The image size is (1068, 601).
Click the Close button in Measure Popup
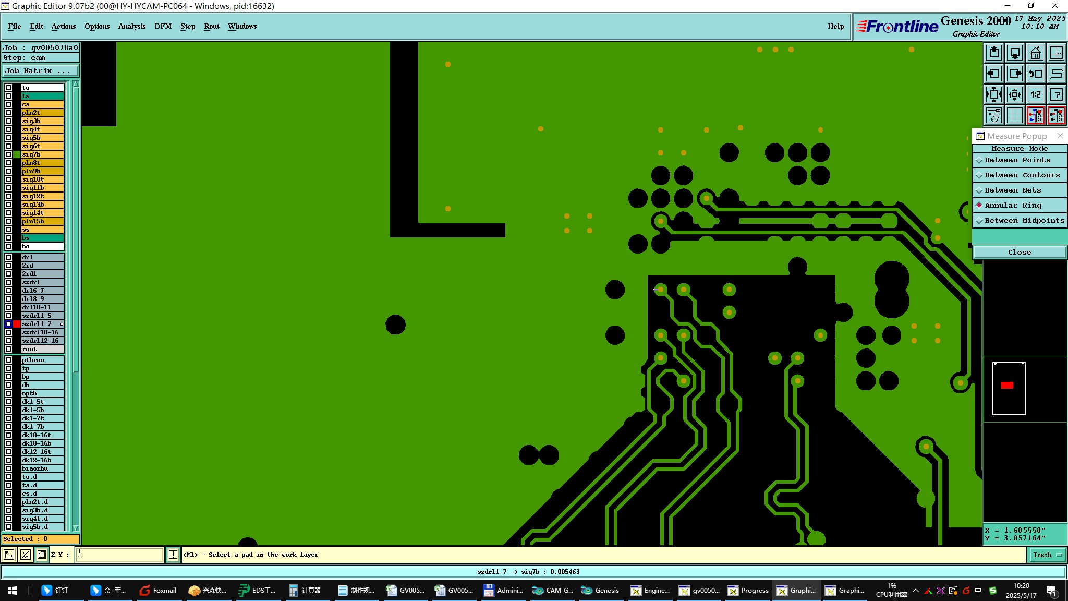coord(1019,252)
